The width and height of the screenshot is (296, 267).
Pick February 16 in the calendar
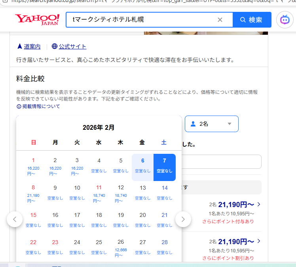coord(55,222)
